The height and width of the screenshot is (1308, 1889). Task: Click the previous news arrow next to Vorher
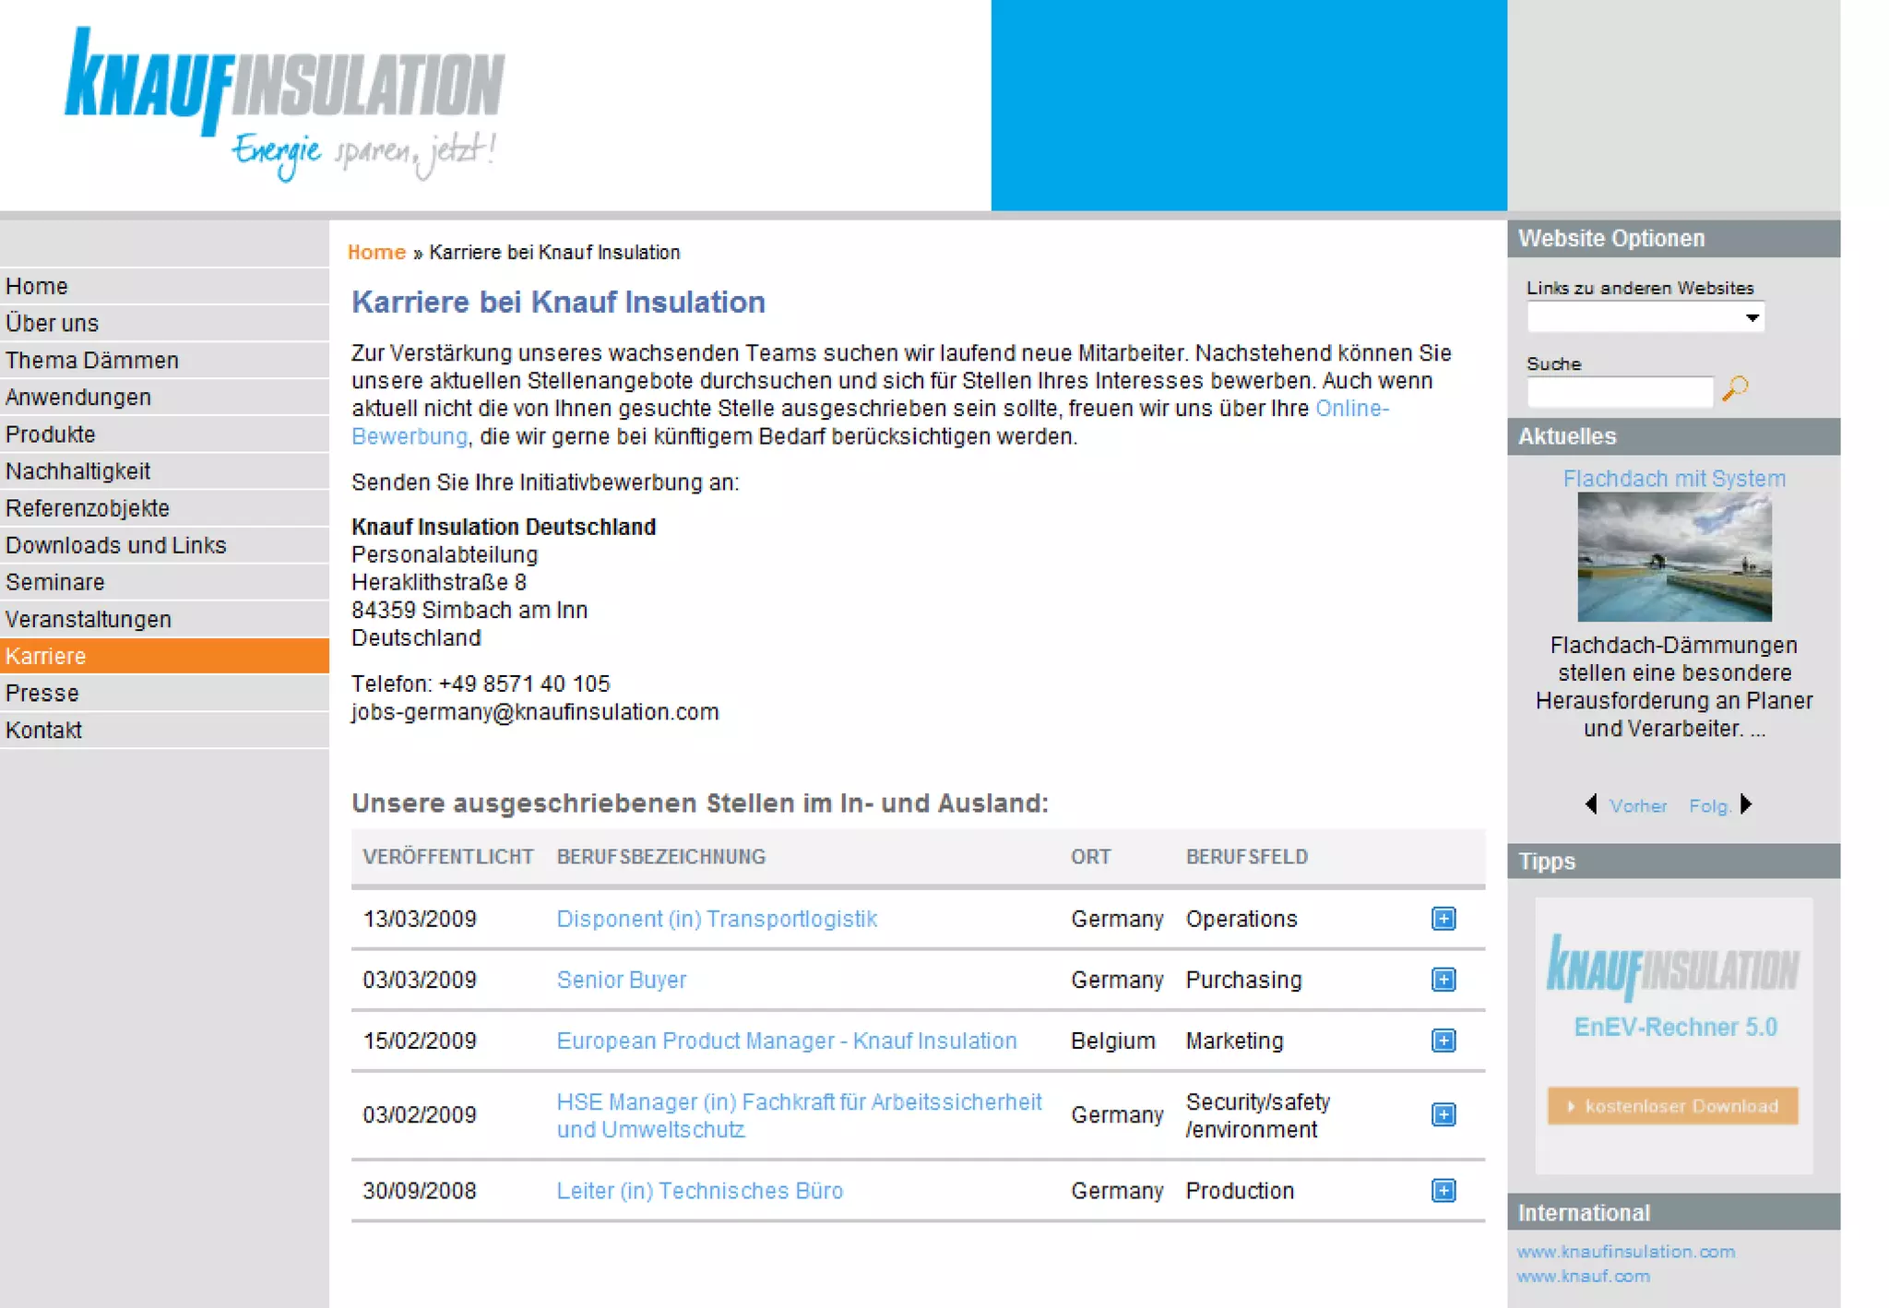pos(1591,804)
